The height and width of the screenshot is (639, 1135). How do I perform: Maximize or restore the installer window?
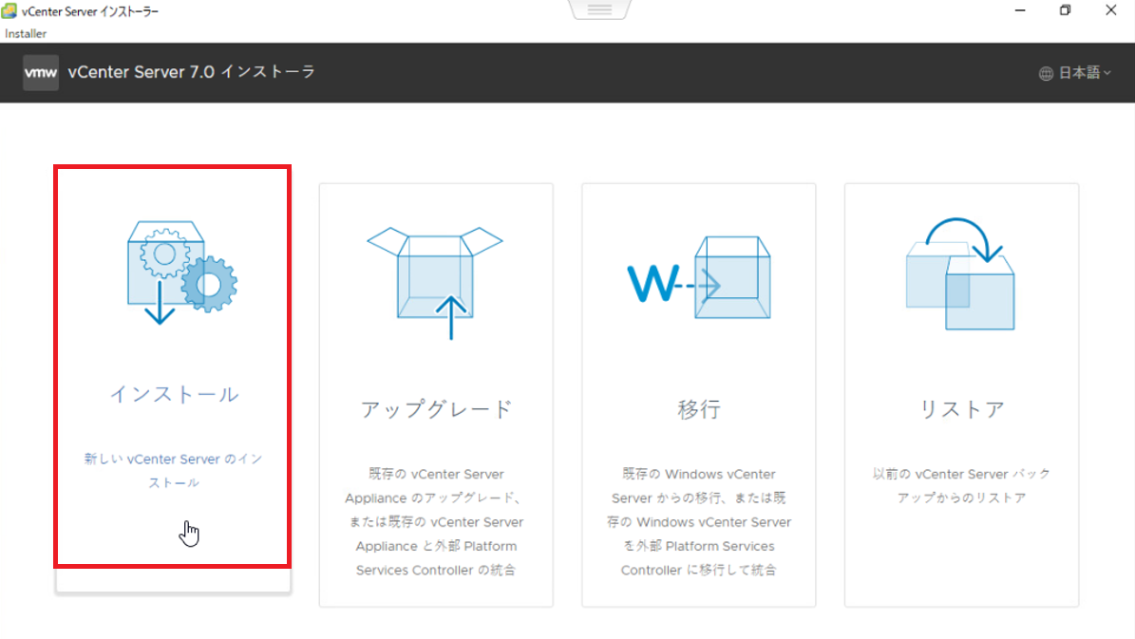[1065, 10]
